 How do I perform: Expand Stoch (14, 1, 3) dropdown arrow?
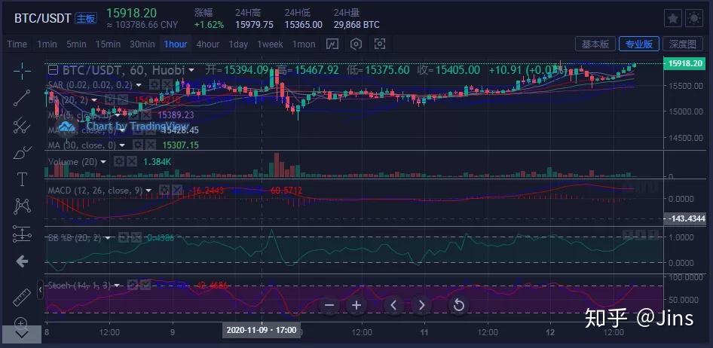coord(117,285)
